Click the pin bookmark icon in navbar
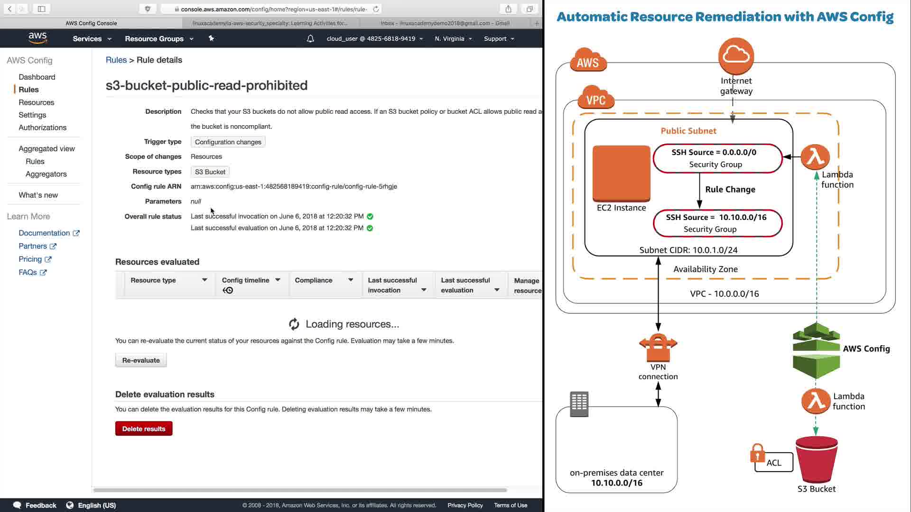This screenshot has height=512, width=911. click(212, 38)
